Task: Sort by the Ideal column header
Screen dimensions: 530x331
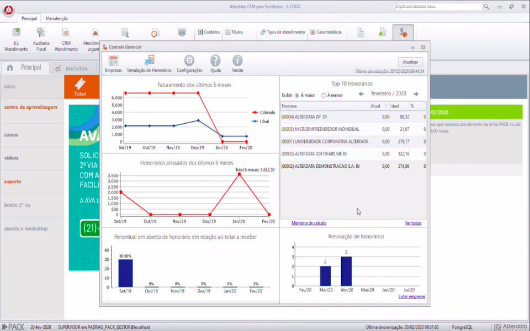Action: tap(399, 106)
